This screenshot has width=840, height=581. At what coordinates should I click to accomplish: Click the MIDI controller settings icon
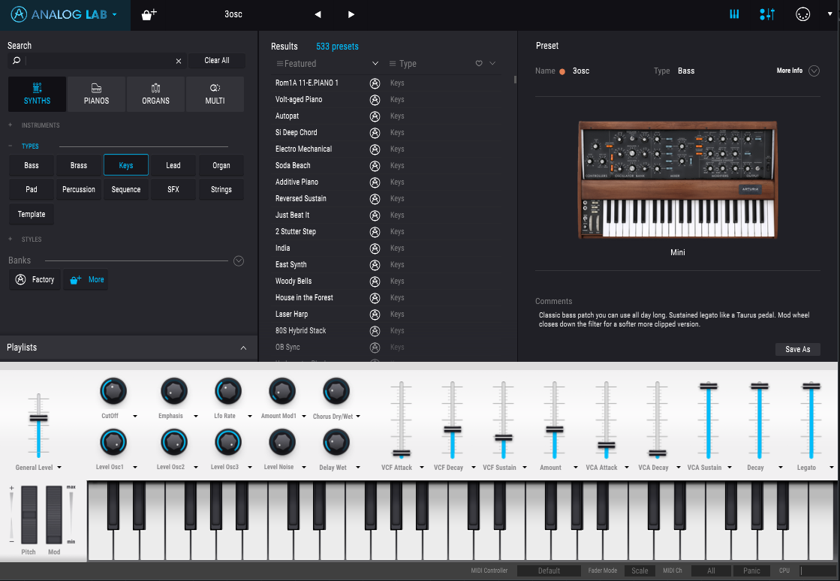(x=766, y=14)
